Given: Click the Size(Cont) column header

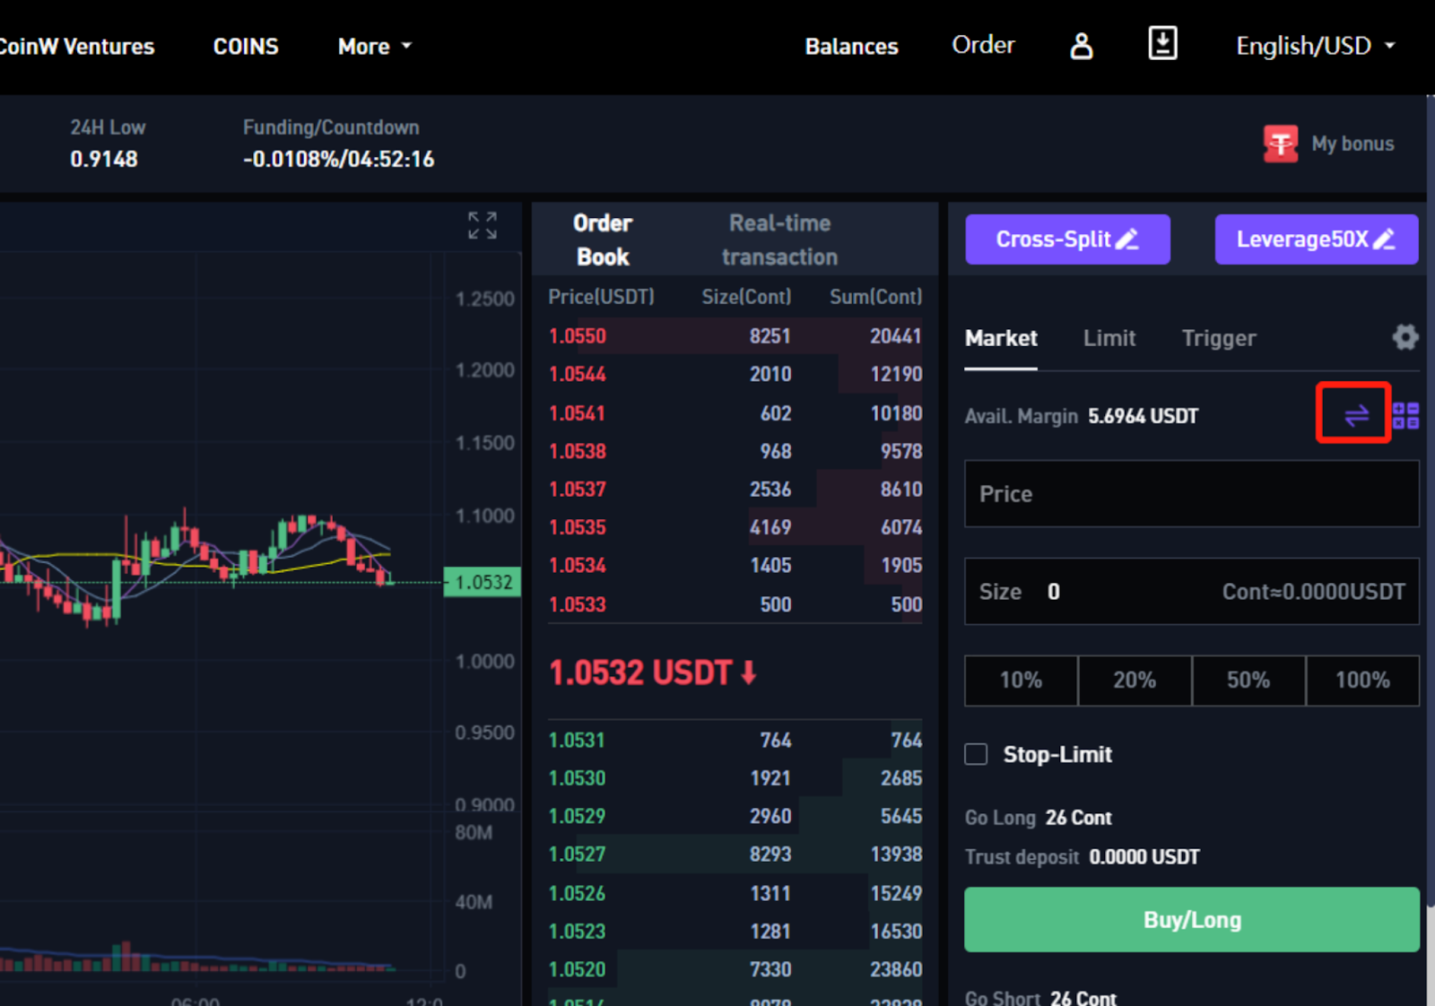Looking at the screenshot, I should [x=746, y=297].
